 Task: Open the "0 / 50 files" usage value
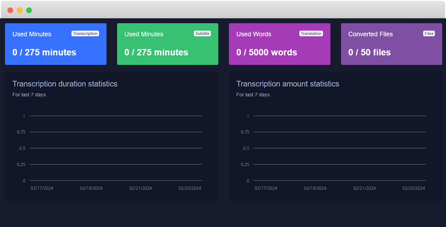(x=369, y=53)
